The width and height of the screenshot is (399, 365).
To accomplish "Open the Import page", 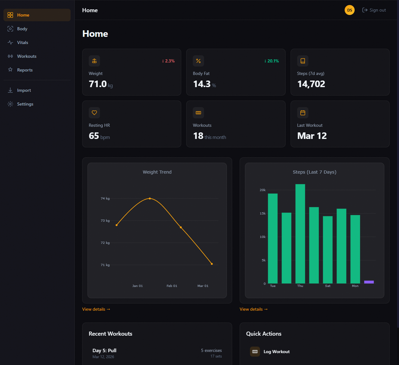I will [x=24, y=90].
